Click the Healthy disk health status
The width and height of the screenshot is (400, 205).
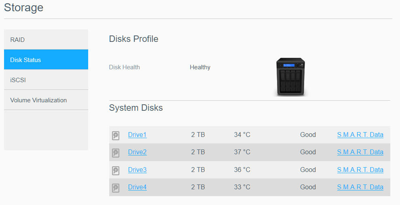tap(200, 67)
